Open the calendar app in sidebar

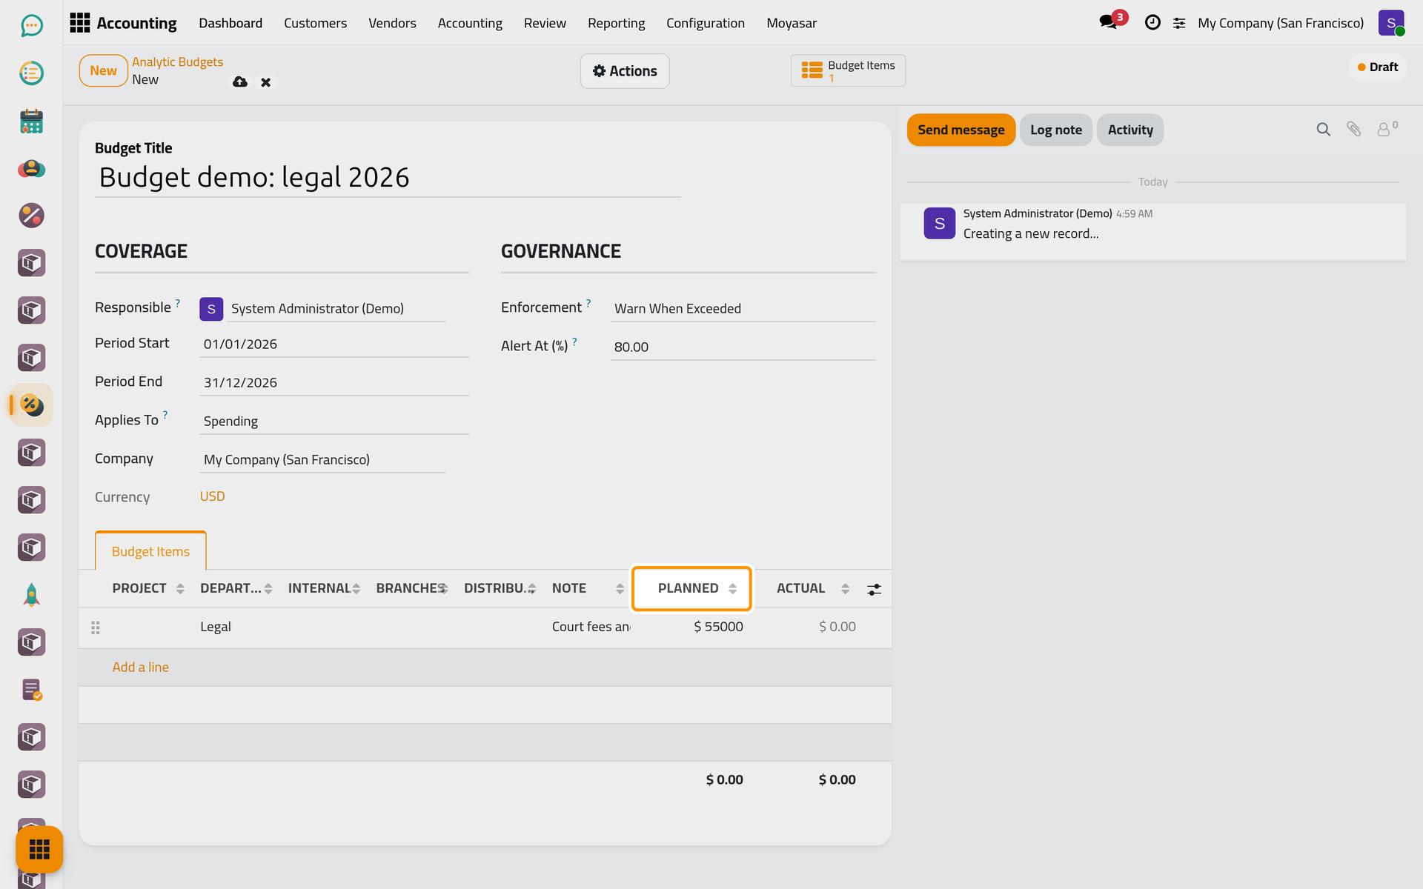click(x=31, y=121)
